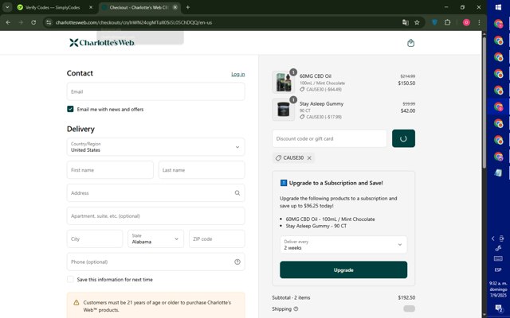Focus the Address input field

(x=156, y=193)
